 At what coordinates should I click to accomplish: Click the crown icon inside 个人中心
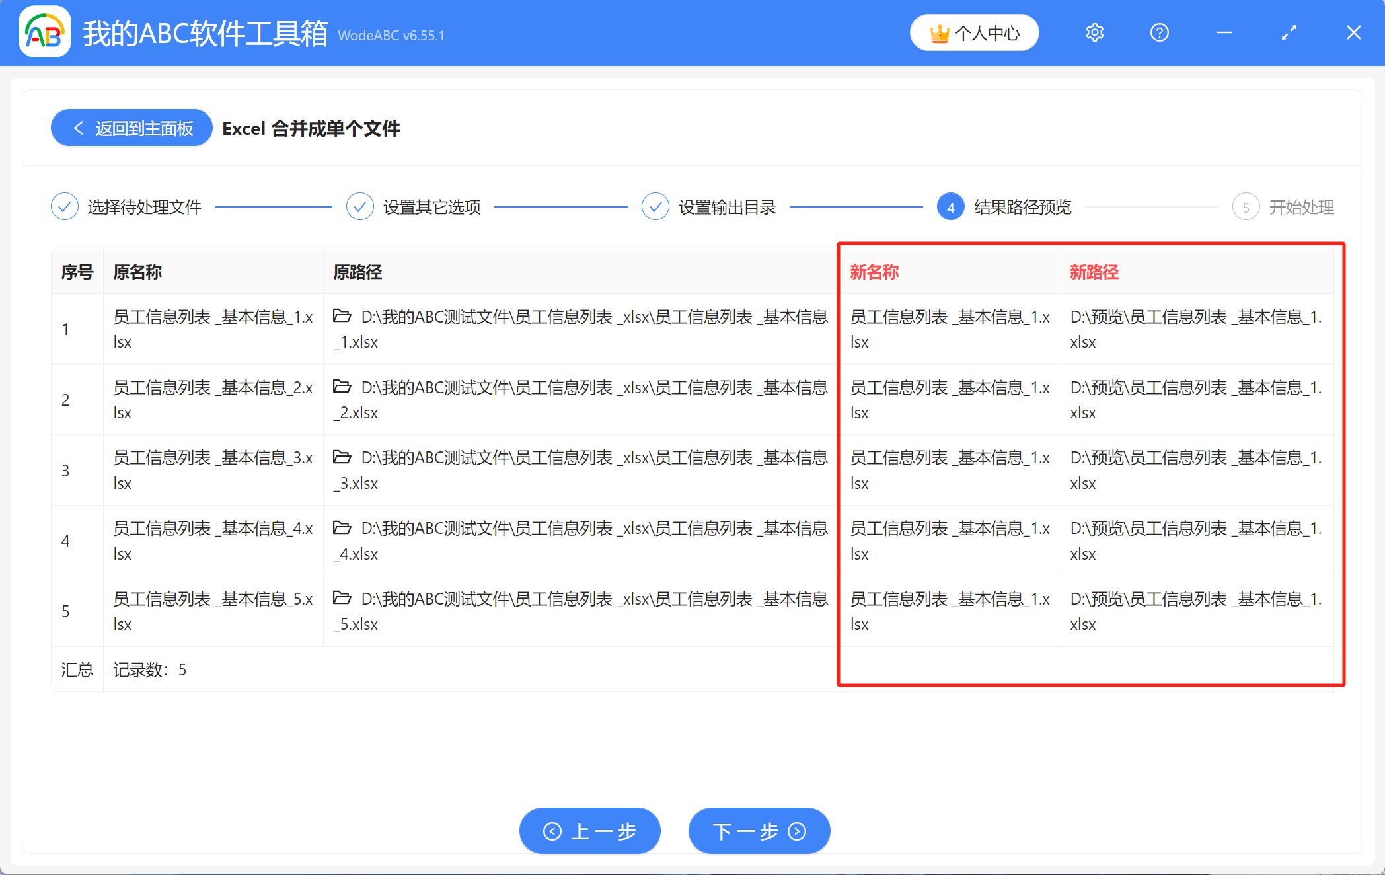tap(939, 32)
